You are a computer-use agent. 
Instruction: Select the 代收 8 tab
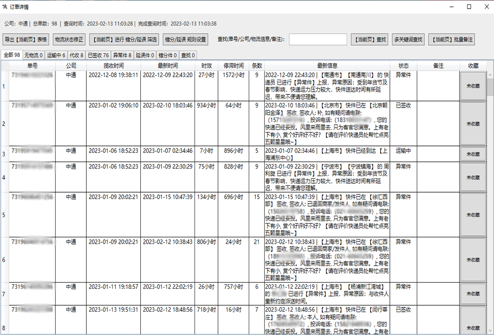(76, 55)
